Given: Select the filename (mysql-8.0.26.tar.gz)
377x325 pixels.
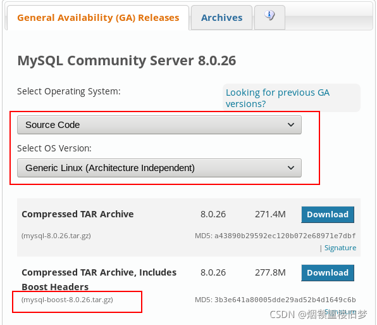Looking at the screenshot, I should tap(56, 236).
